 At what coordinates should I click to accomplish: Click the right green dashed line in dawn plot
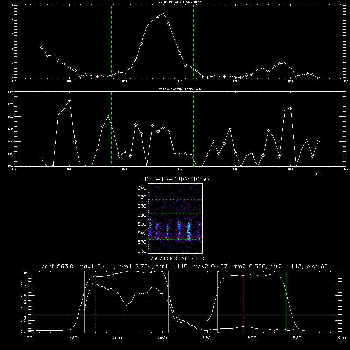(193, 41)
